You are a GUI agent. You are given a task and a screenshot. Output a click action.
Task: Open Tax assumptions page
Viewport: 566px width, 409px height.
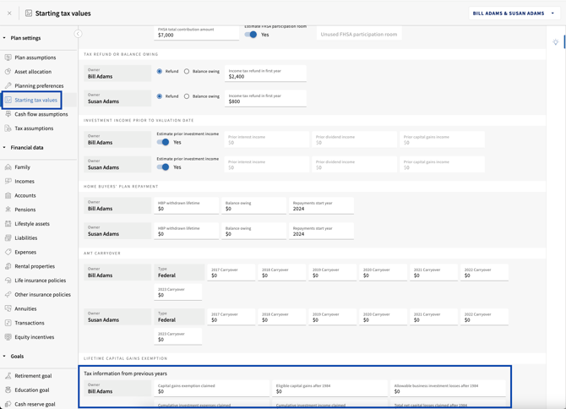click(x=34, y=128)
